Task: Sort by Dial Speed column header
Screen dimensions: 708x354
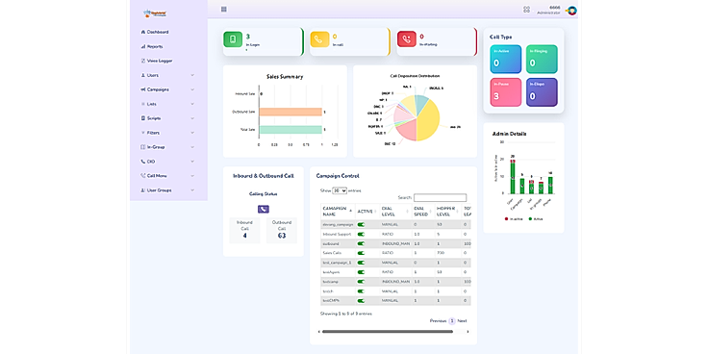Action: tap(422, 212)
